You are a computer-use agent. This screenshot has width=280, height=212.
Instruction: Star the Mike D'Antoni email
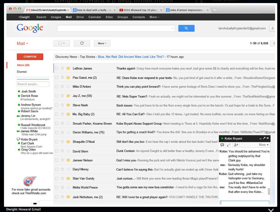[x=62, y=86]
